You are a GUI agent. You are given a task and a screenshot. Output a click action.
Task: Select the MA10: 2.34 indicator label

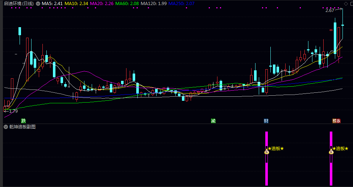(x=76, y=4)
